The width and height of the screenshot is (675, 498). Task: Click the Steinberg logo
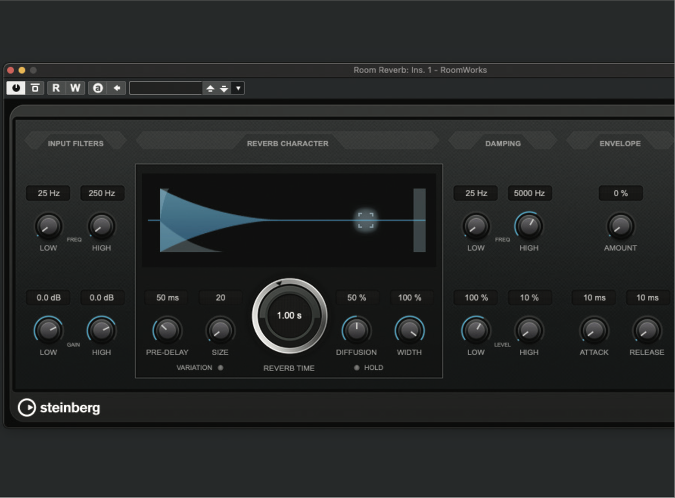60,408
